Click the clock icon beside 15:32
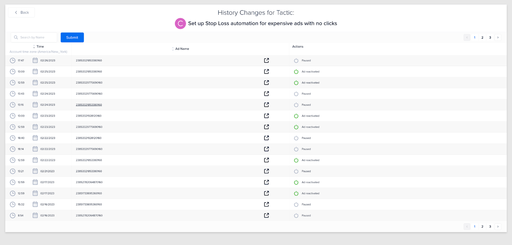512x245 pixels. pyautogui.click(x=12, y=204)
